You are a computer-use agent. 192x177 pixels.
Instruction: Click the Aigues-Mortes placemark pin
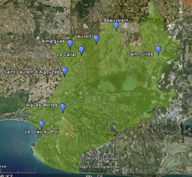[63, 107]
